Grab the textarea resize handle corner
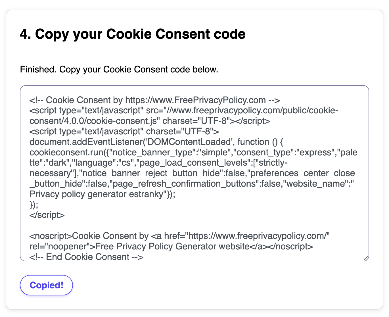Screen dimensions: 389x317 (366, 258)
